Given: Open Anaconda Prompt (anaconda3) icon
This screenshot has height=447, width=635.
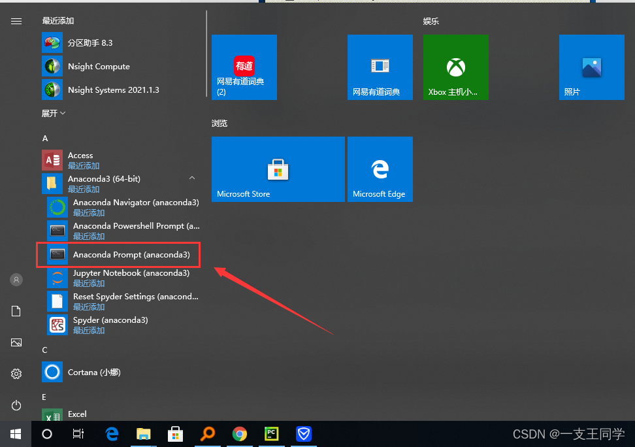Looking at the screenshot, I should point(57,254).
